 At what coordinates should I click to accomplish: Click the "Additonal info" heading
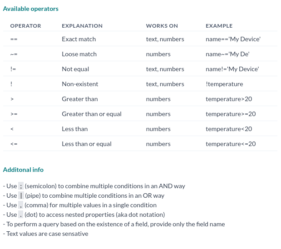coord(23,170)
